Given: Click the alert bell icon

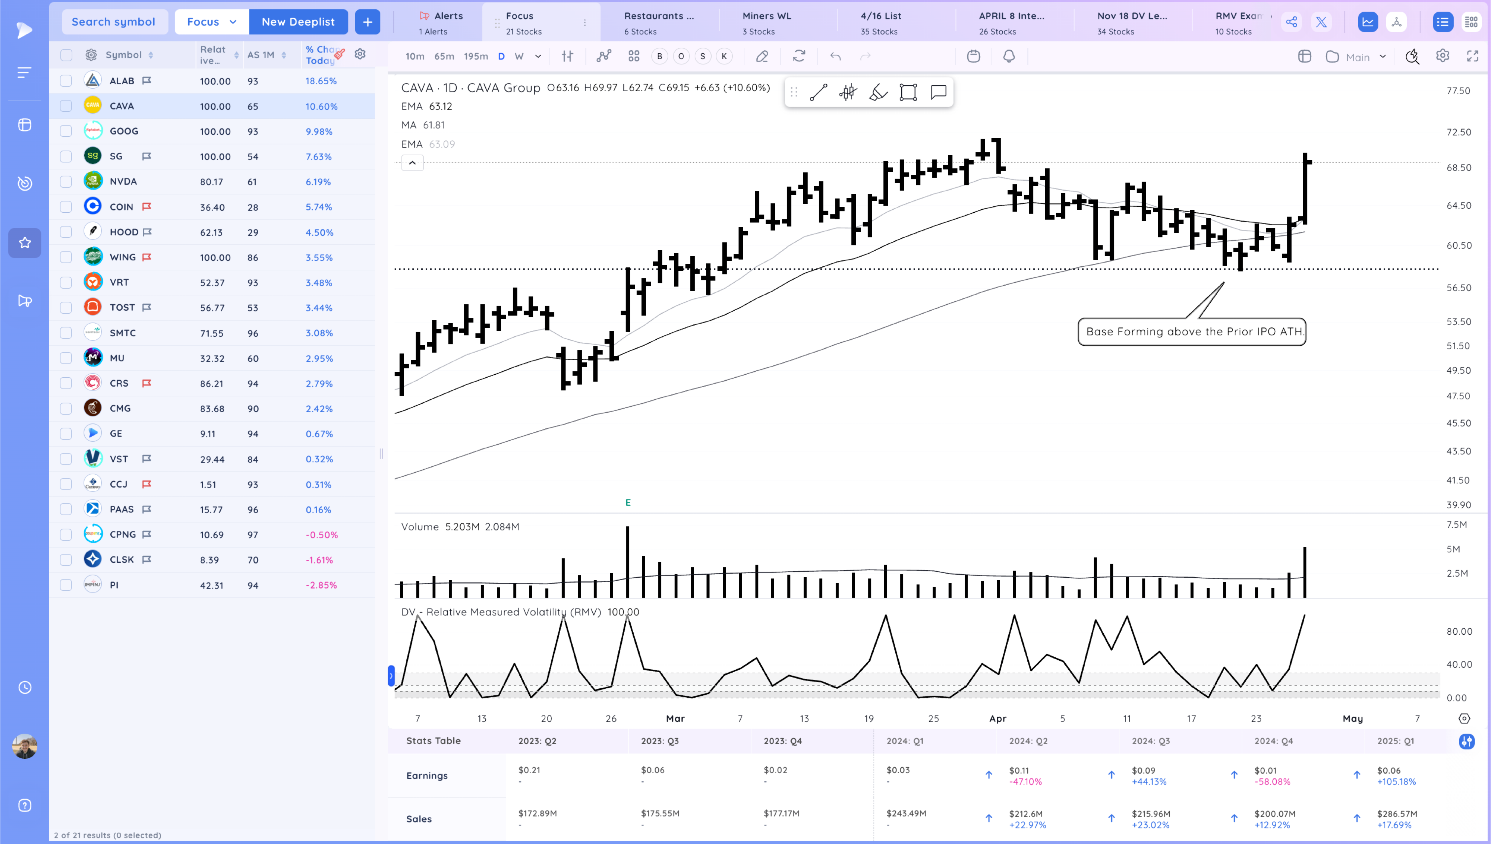Looking at the screenshot, I should pos(1009,56).
